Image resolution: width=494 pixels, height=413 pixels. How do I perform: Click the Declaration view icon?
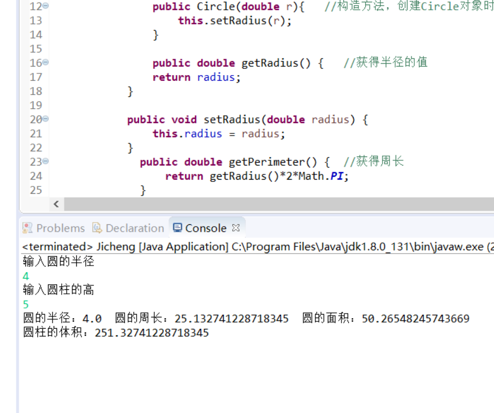point(97,228)
